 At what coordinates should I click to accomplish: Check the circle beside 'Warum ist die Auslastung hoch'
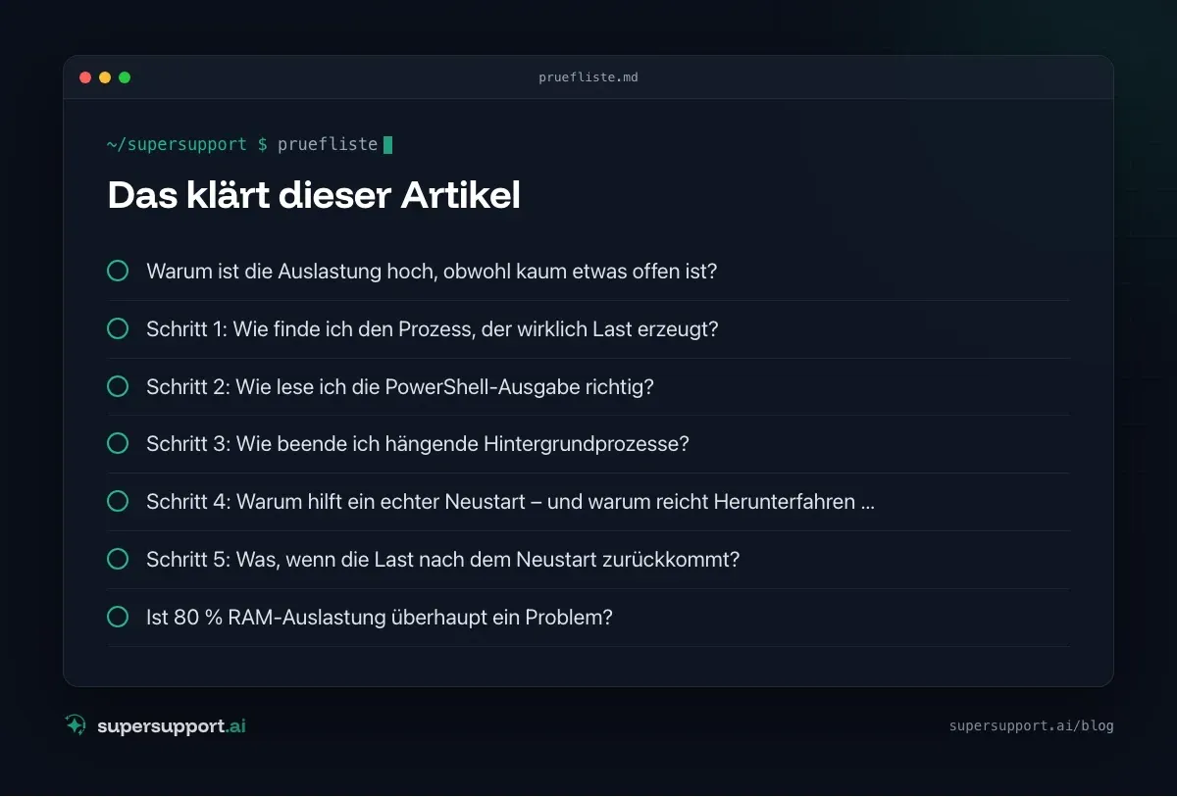point(118,271)
